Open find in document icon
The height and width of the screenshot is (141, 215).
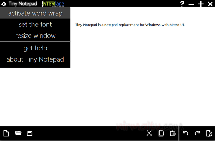[209, 133]
